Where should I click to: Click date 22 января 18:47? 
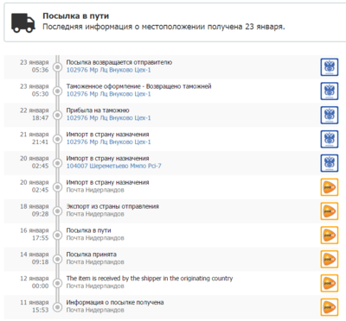35,114
